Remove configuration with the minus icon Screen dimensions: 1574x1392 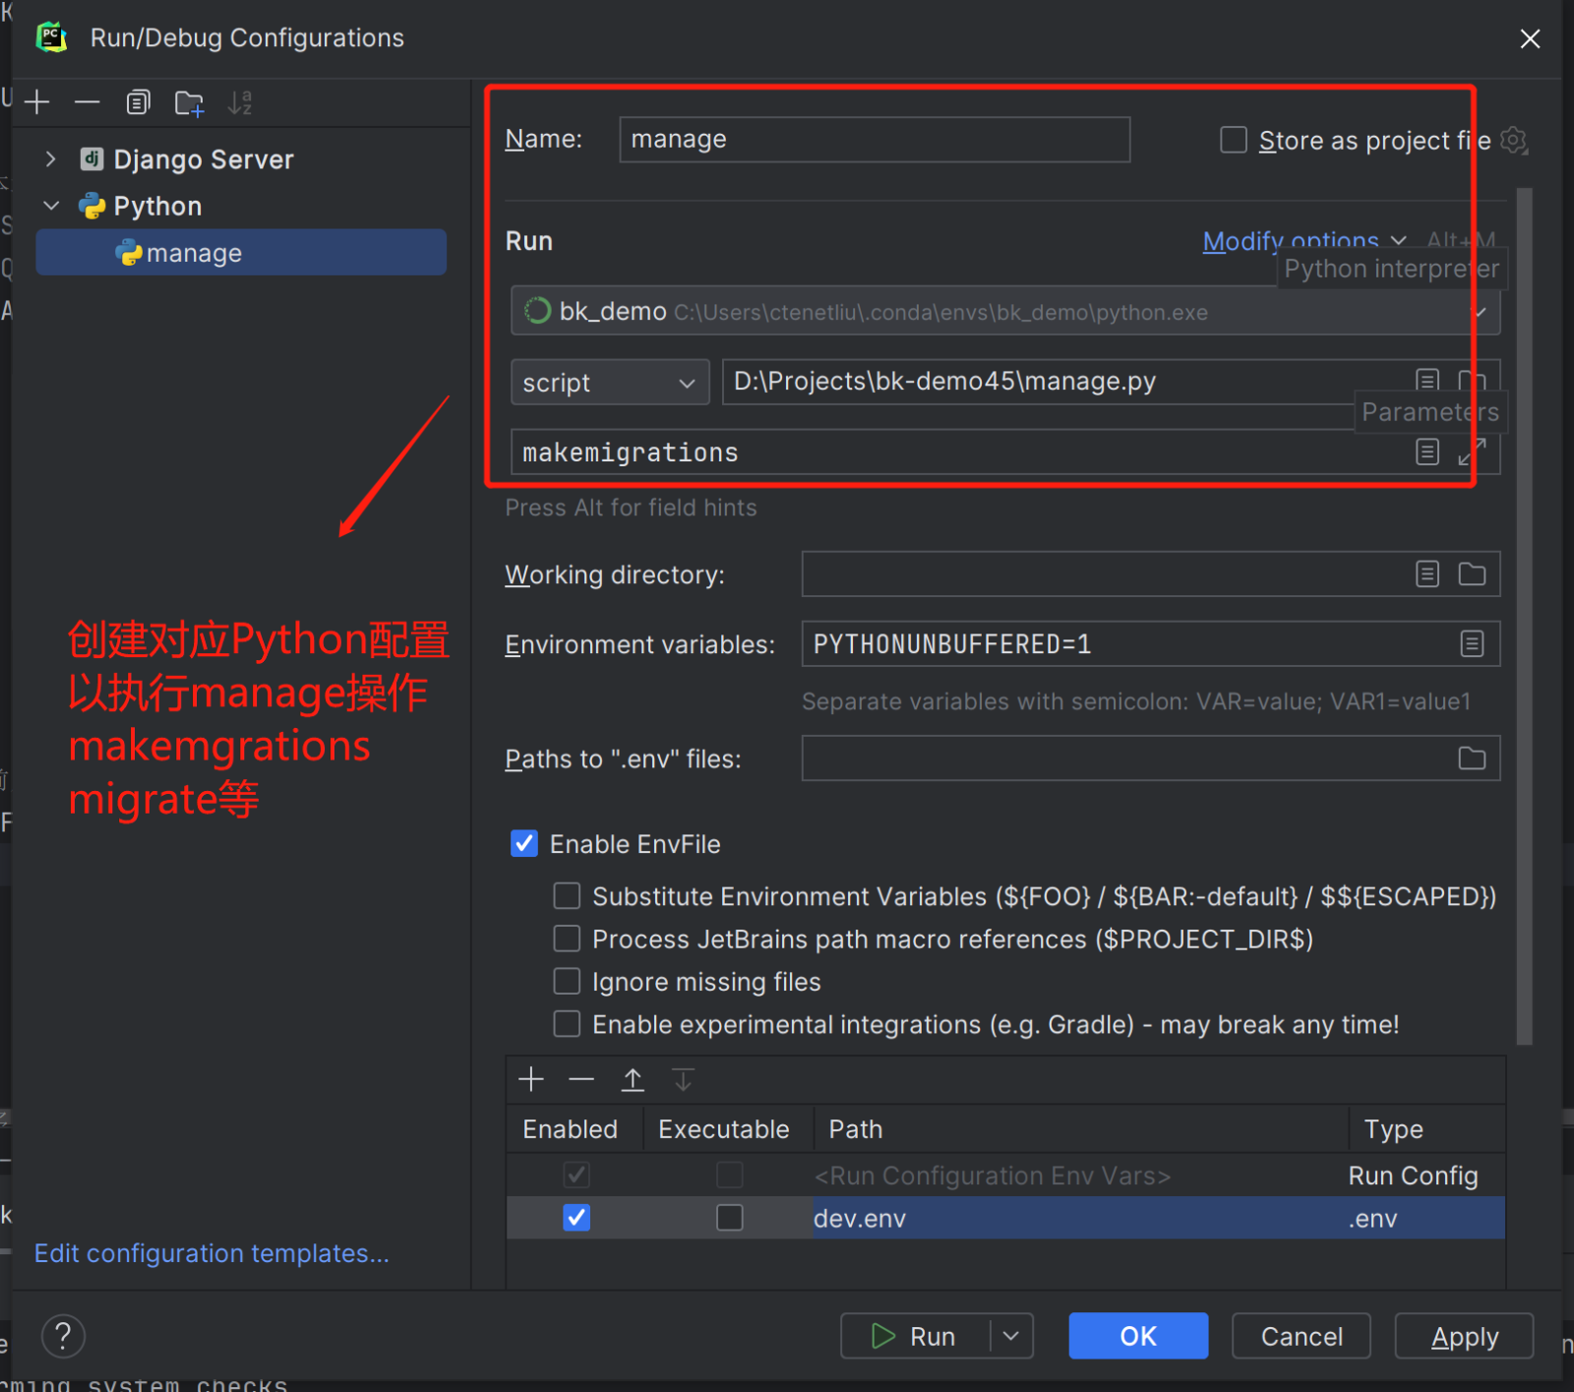tap(88, 102)
